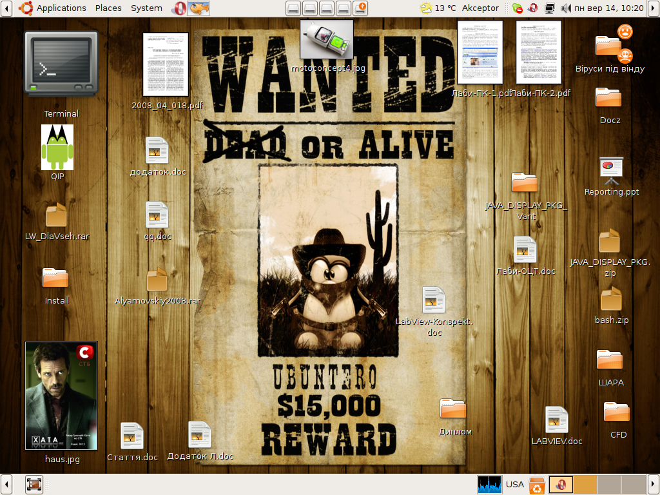Click the USB drive mount icon in the panel
This screenshot has width=660, height=495.
[360, 8]
